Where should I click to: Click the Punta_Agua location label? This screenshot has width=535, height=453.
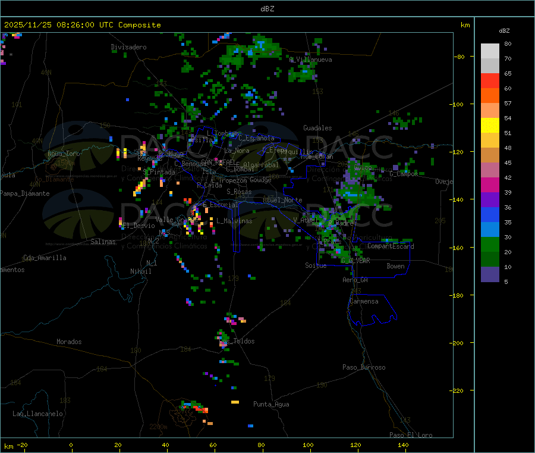pos(271,404)
